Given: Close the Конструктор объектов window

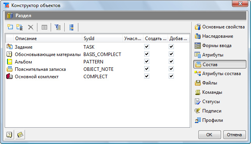Looking at the screenshot, I should click(240, 4).
